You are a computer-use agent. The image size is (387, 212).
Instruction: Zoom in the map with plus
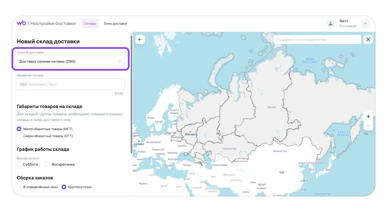368,116
